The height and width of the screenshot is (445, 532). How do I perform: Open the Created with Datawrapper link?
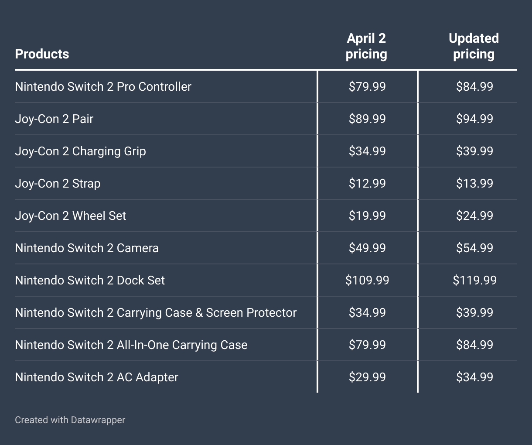click(70, 420)
